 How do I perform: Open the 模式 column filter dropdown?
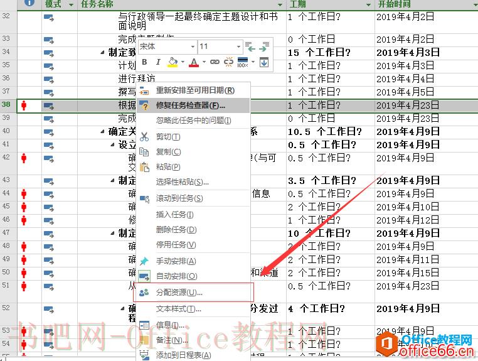(x=72, y=4)
